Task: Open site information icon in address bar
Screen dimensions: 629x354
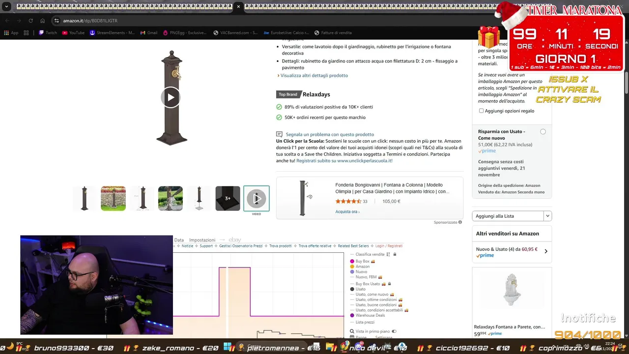Action: tap(57, 21)
